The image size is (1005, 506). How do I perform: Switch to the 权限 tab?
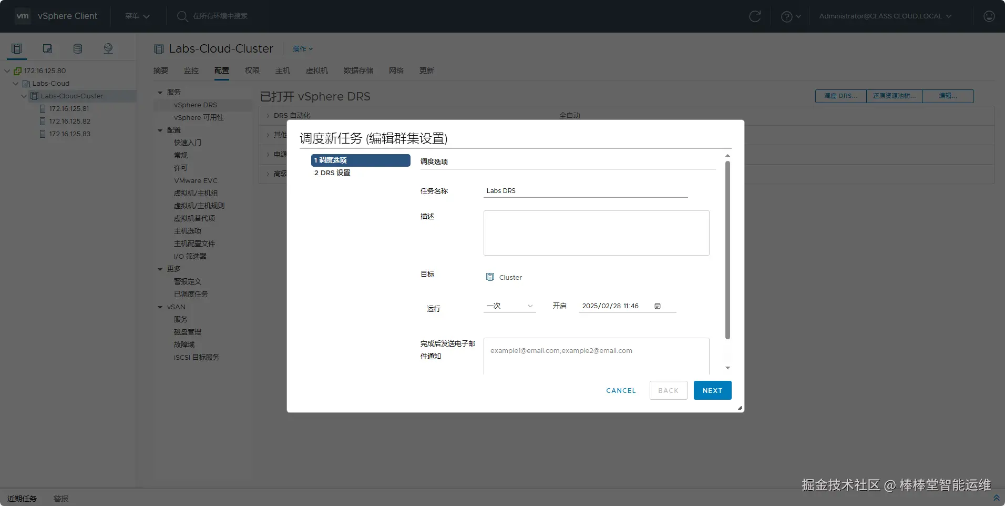252,70
